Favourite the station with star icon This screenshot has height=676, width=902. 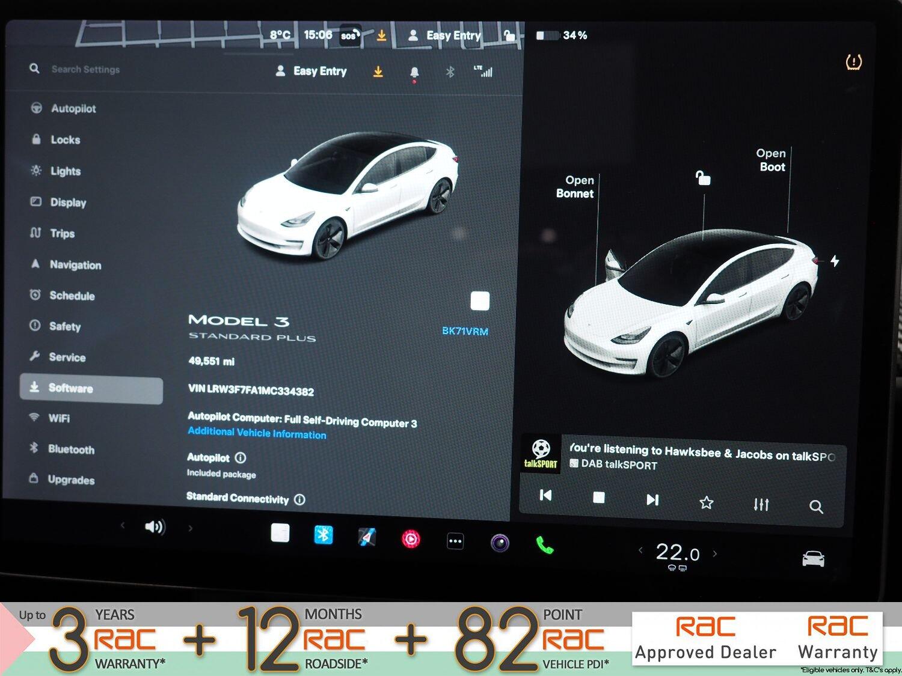tap(707, 502)
